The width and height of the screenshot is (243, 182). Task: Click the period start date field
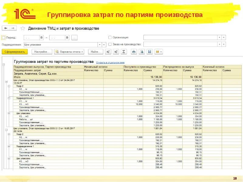pyautogui.click(x=32, y=37)
